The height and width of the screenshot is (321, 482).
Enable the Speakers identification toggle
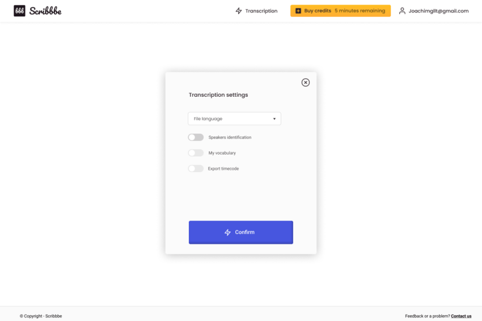(196, 138)
